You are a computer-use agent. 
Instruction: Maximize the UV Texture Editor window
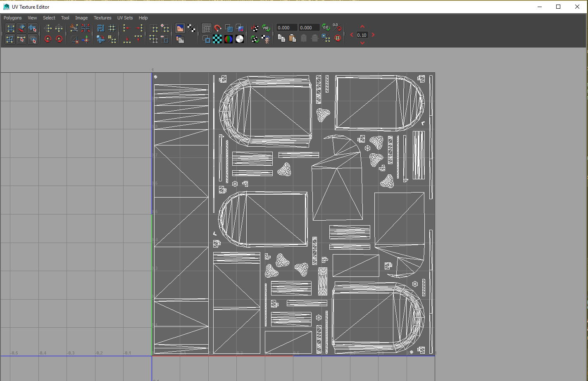click(x=558, y=7)
